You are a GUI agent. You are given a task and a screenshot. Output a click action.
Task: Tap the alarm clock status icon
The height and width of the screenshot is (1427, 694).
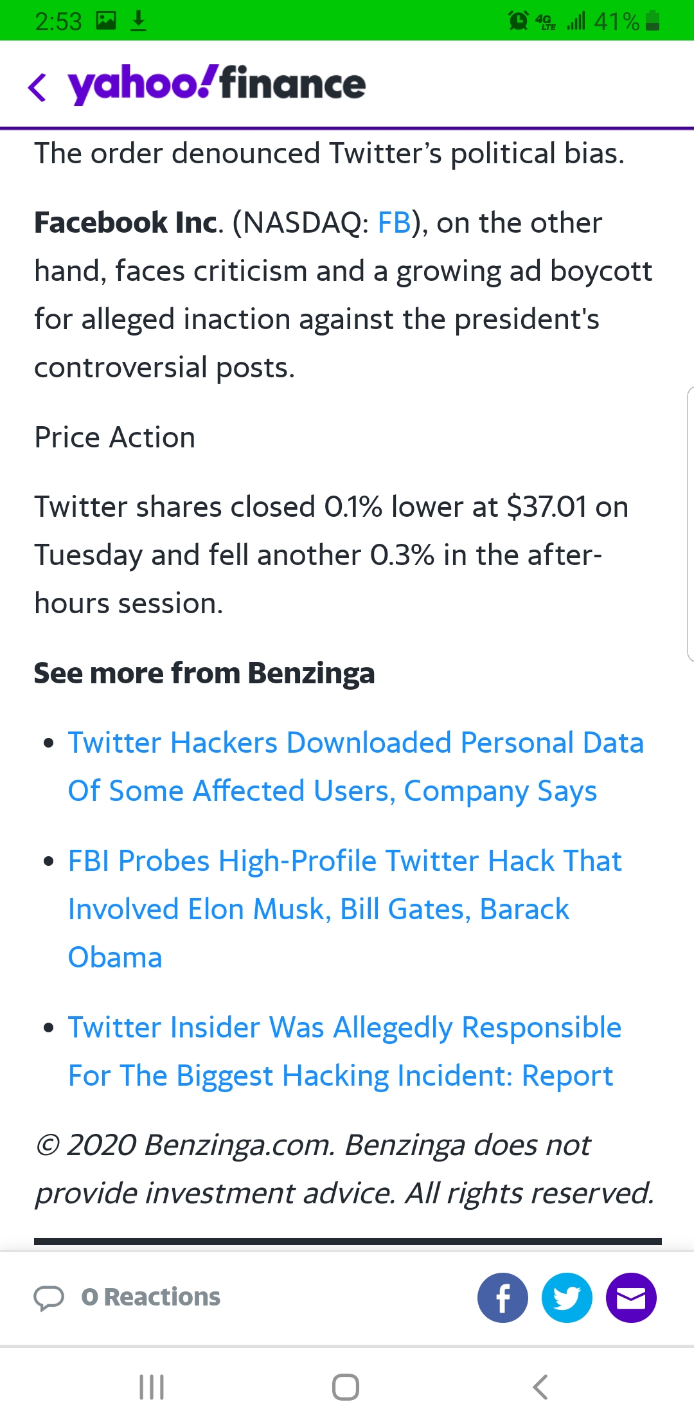click(518, 21)
